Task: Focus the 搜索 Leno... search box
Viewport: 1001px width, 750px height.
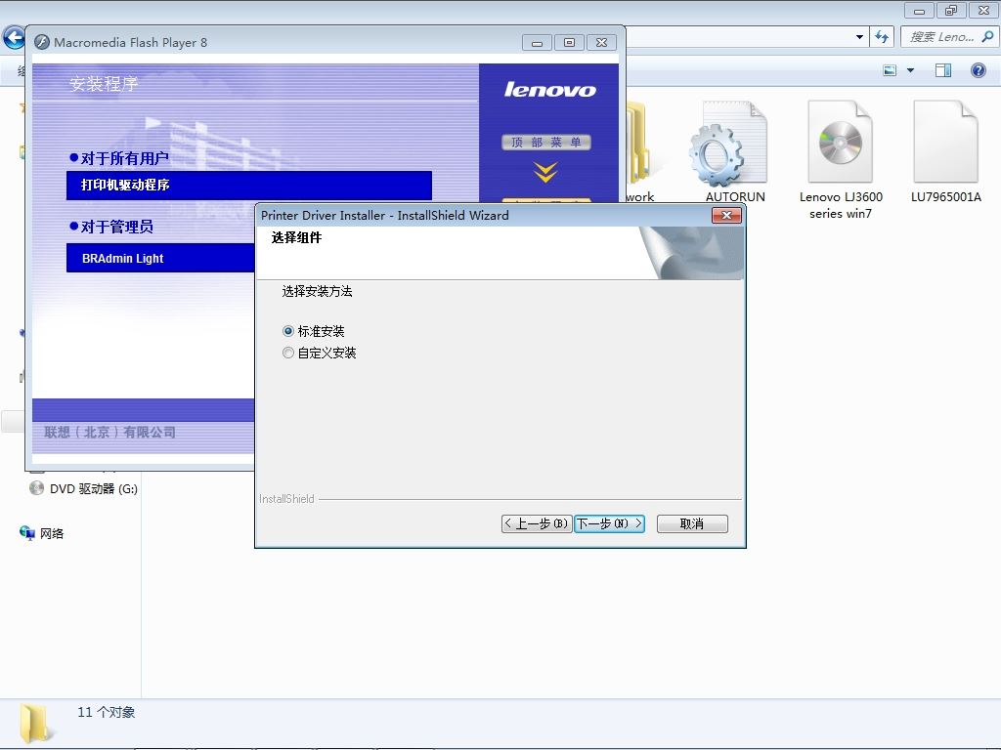Action: pyautogui.click(x=941, y=37)
